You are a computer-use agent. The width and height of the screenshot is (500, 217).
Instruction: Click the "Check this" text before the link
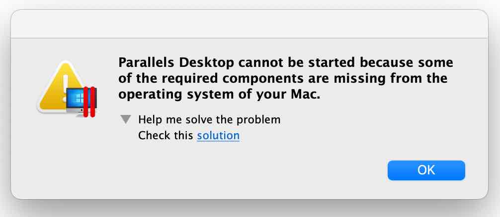[166, 135]
